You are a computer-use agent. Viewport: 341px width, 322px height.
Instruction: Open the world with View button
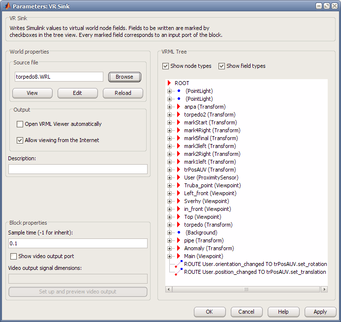pyautogui.click(x=32, y=93)
